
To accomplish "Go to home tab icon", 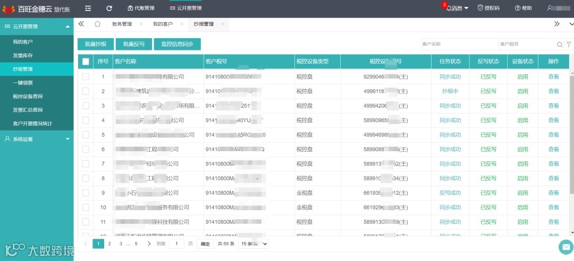I will coord(97,24).
